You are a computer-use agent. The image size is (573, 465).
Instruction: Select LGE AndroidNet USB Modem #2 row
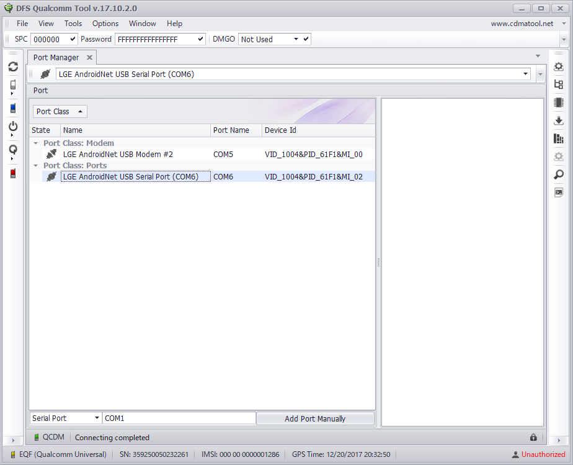tap(208, 155)
